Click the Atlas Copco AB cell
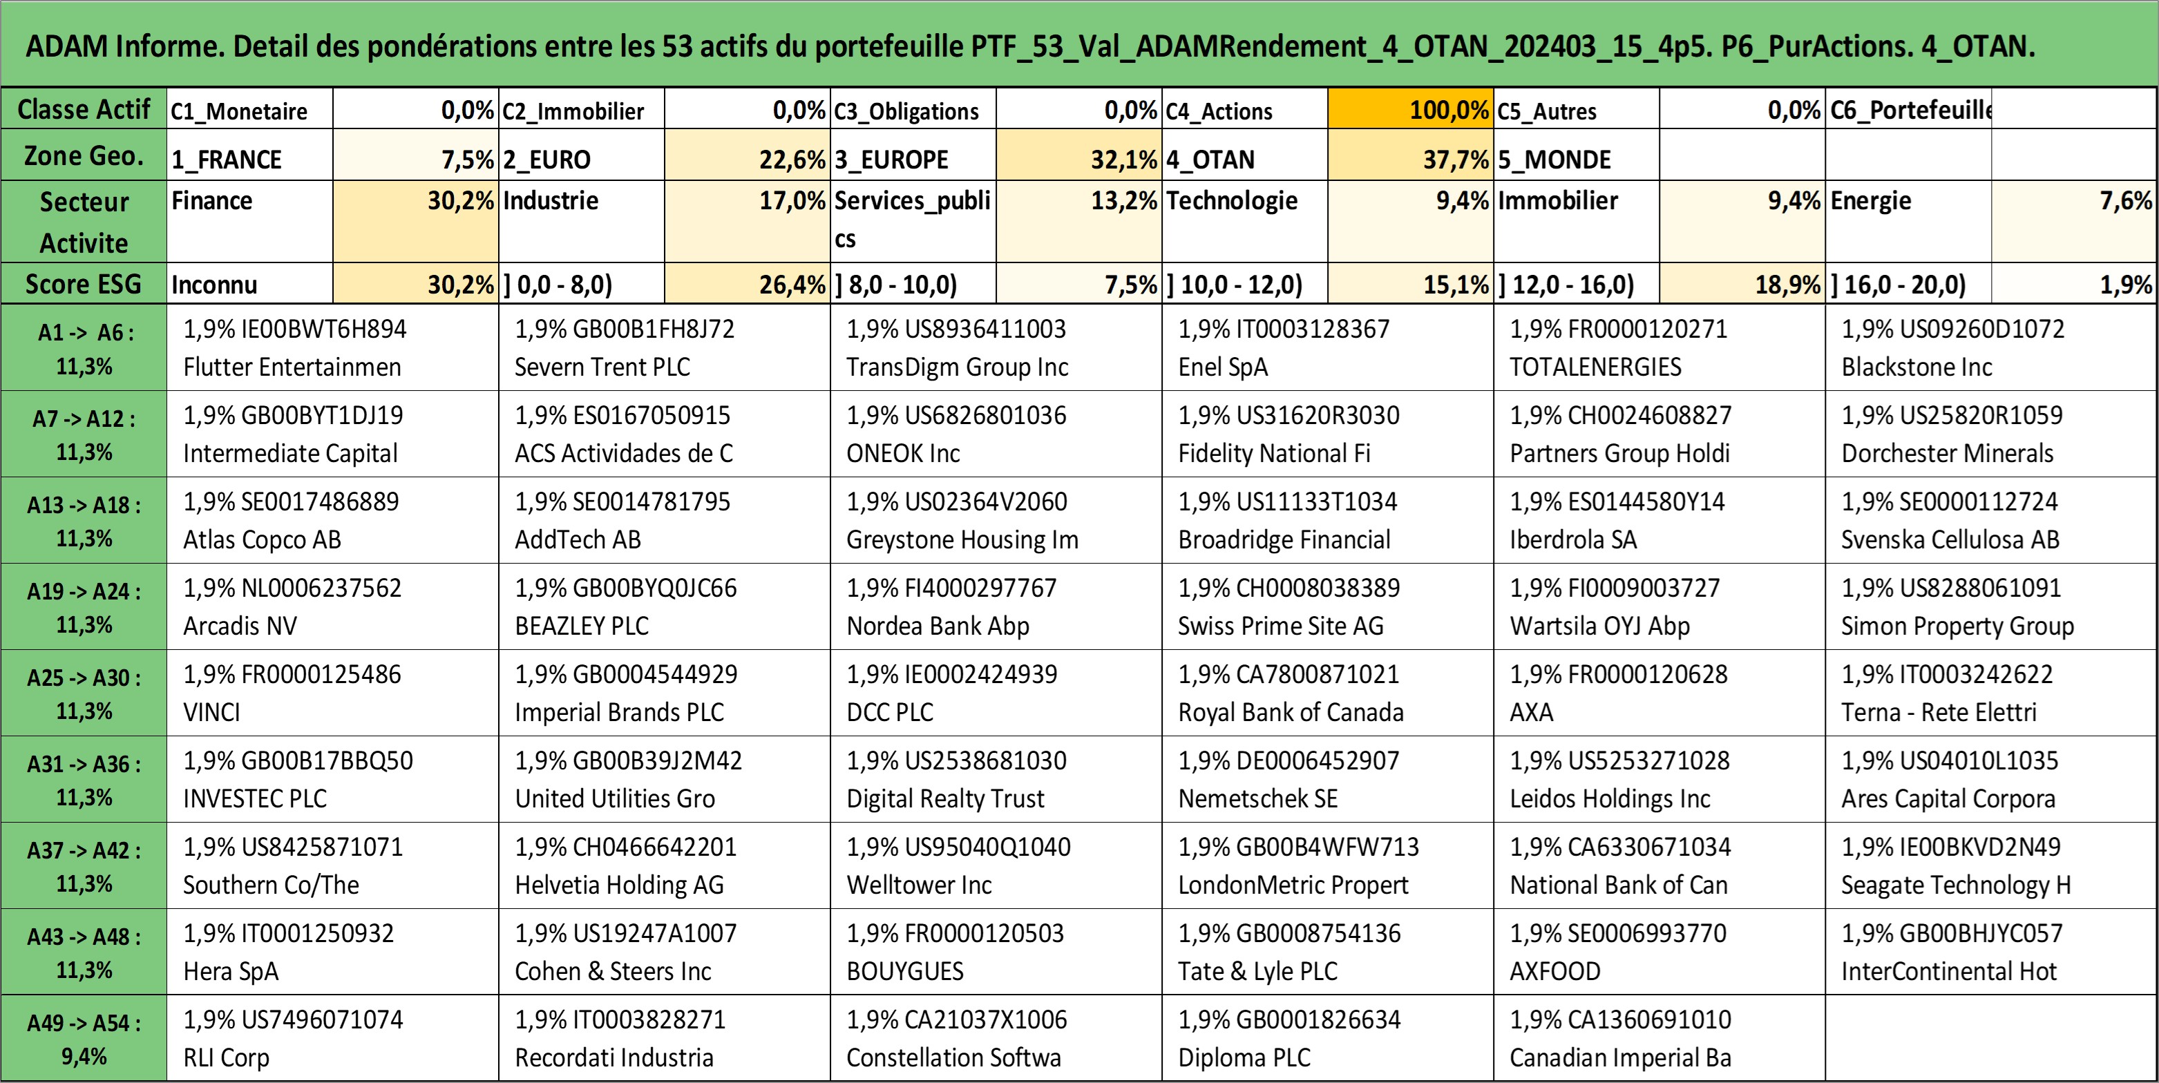This screenshot has width=2159, height=1083. (333, 521)
